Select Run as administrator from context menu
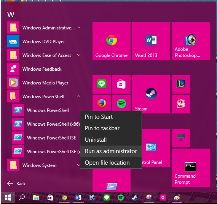The width and height of the screenshot is (217, 204). click(111, 151)
